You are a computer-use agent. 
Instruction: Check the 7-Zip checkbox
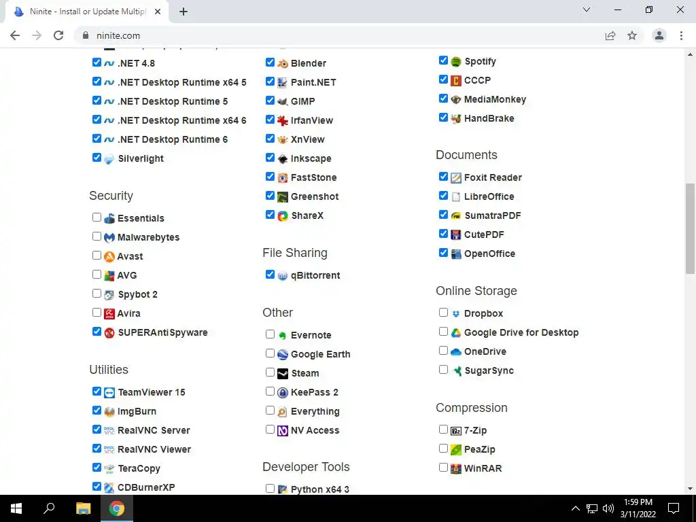pyautogui.click(x=443, y=430)
